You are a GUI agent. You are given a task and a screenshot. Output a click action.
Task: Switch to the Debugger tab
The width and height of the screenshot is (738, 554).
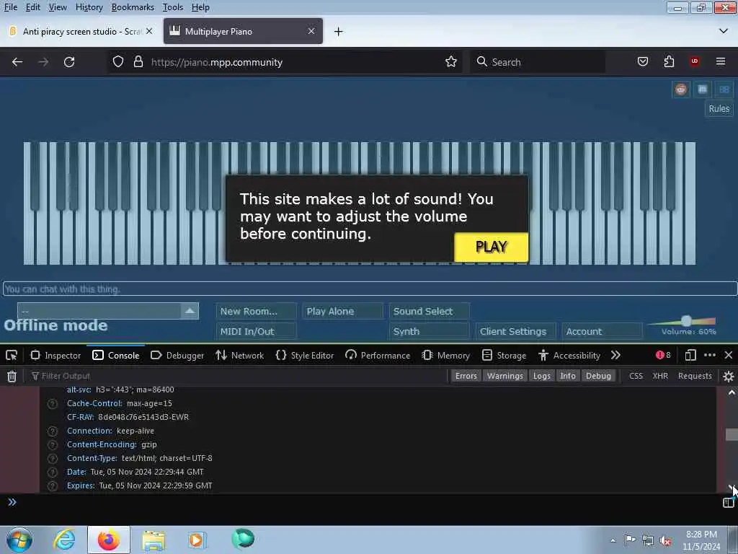pos(177,355)
